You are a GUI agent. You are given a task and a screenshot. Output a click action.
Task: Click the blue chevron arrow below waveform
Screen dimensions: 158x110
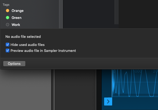point(108,102)
